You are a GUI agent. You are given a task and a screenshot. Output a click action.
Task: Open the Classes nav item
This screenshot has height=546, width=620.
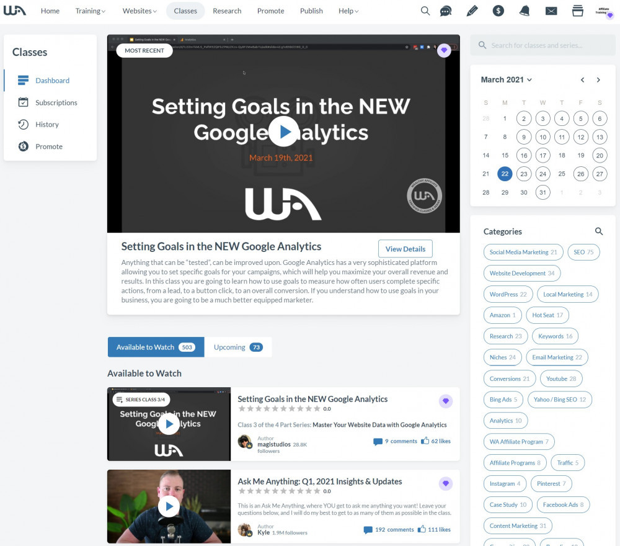185,11
